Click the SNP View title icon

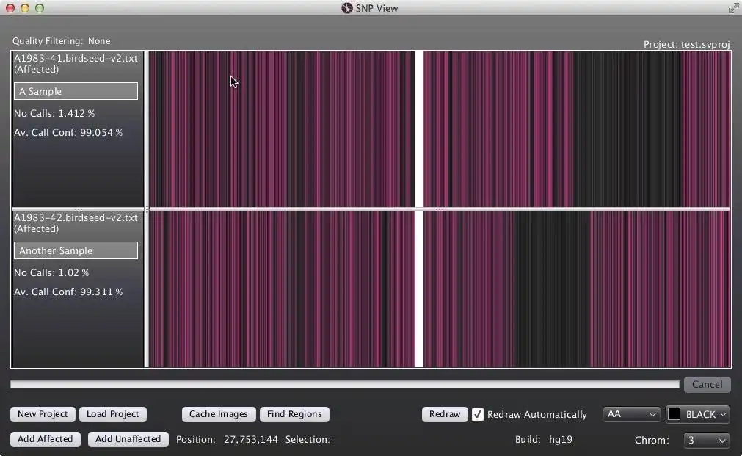(x=347, y=8)
